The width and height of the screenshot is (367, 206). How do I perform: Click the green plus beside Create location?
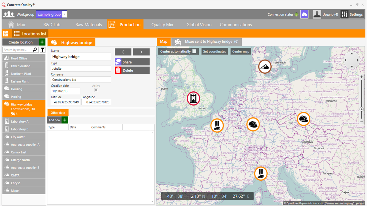(42, 42)
